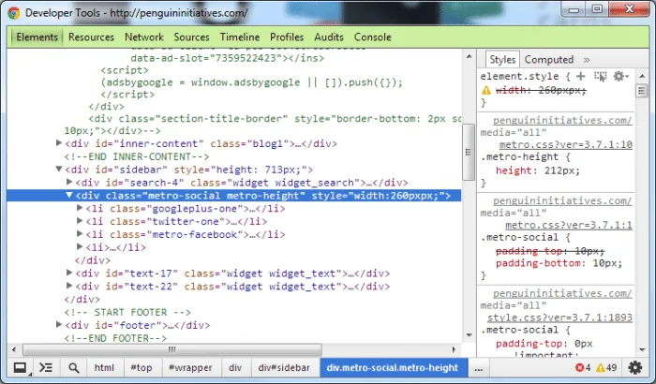Click horizontal scroll-left arrow of DOM tree

click(14, 349)
